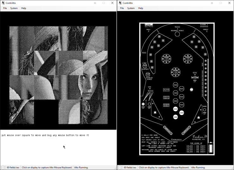Screen dimensions: 234x170
Task: Click the shaded when-lit circle in left outlane
Action: (x=143, y=104)
